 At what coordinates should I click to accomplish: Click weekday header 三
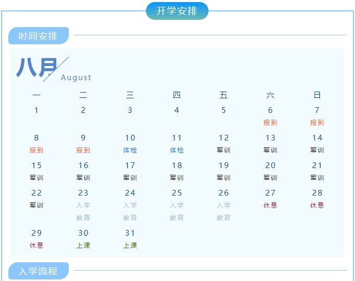[130, 95]
